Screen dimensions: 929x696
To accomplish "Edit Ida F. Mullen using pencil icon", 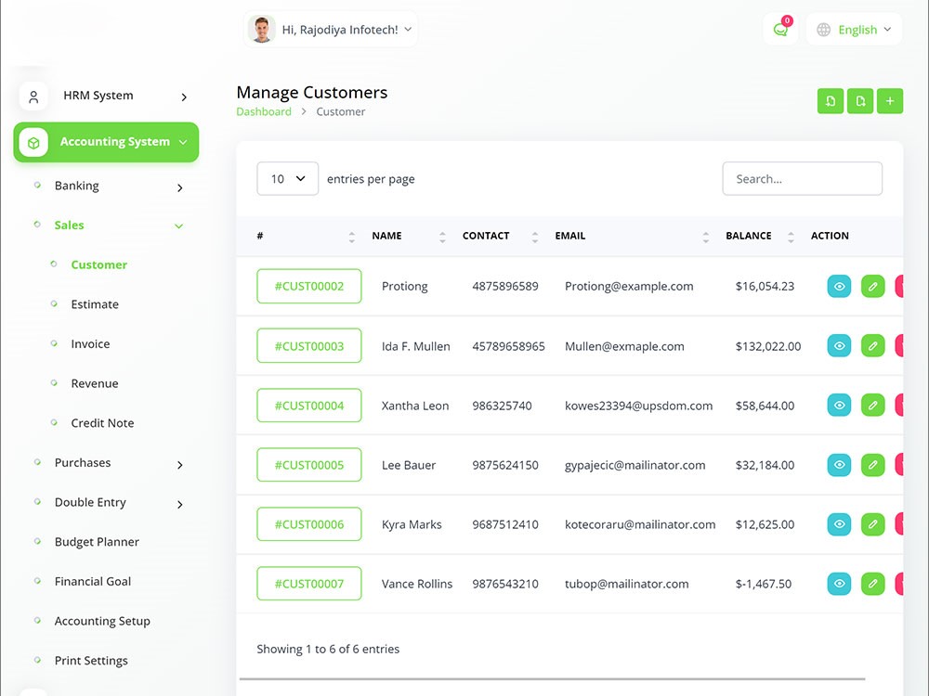I will click(872, 345).
